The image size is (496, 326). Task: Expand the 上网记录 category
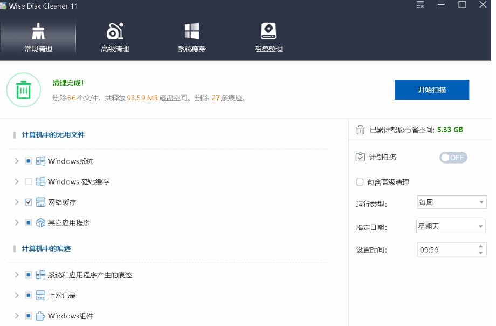(x=17, y=295)
